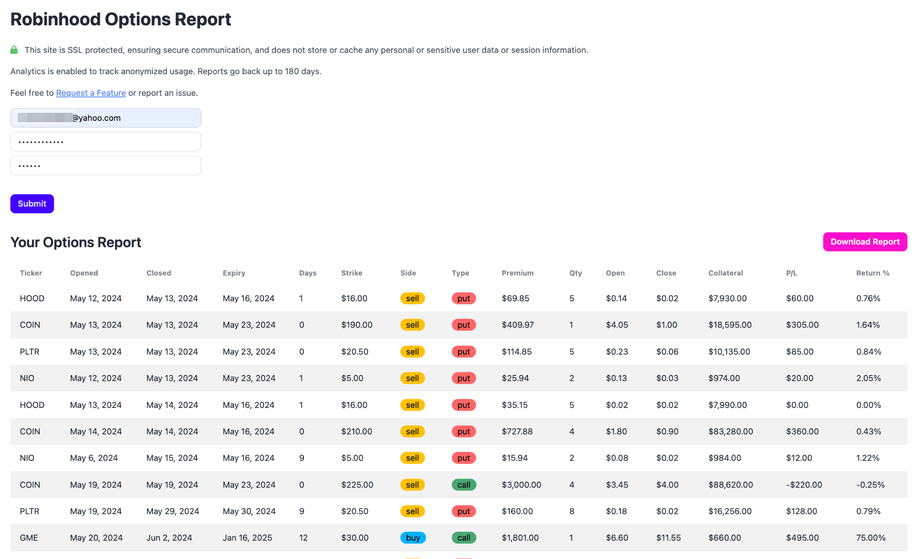Focus the twelve-dot password field
This screenshot has height=559, width=918.
(x=106, y=142)
